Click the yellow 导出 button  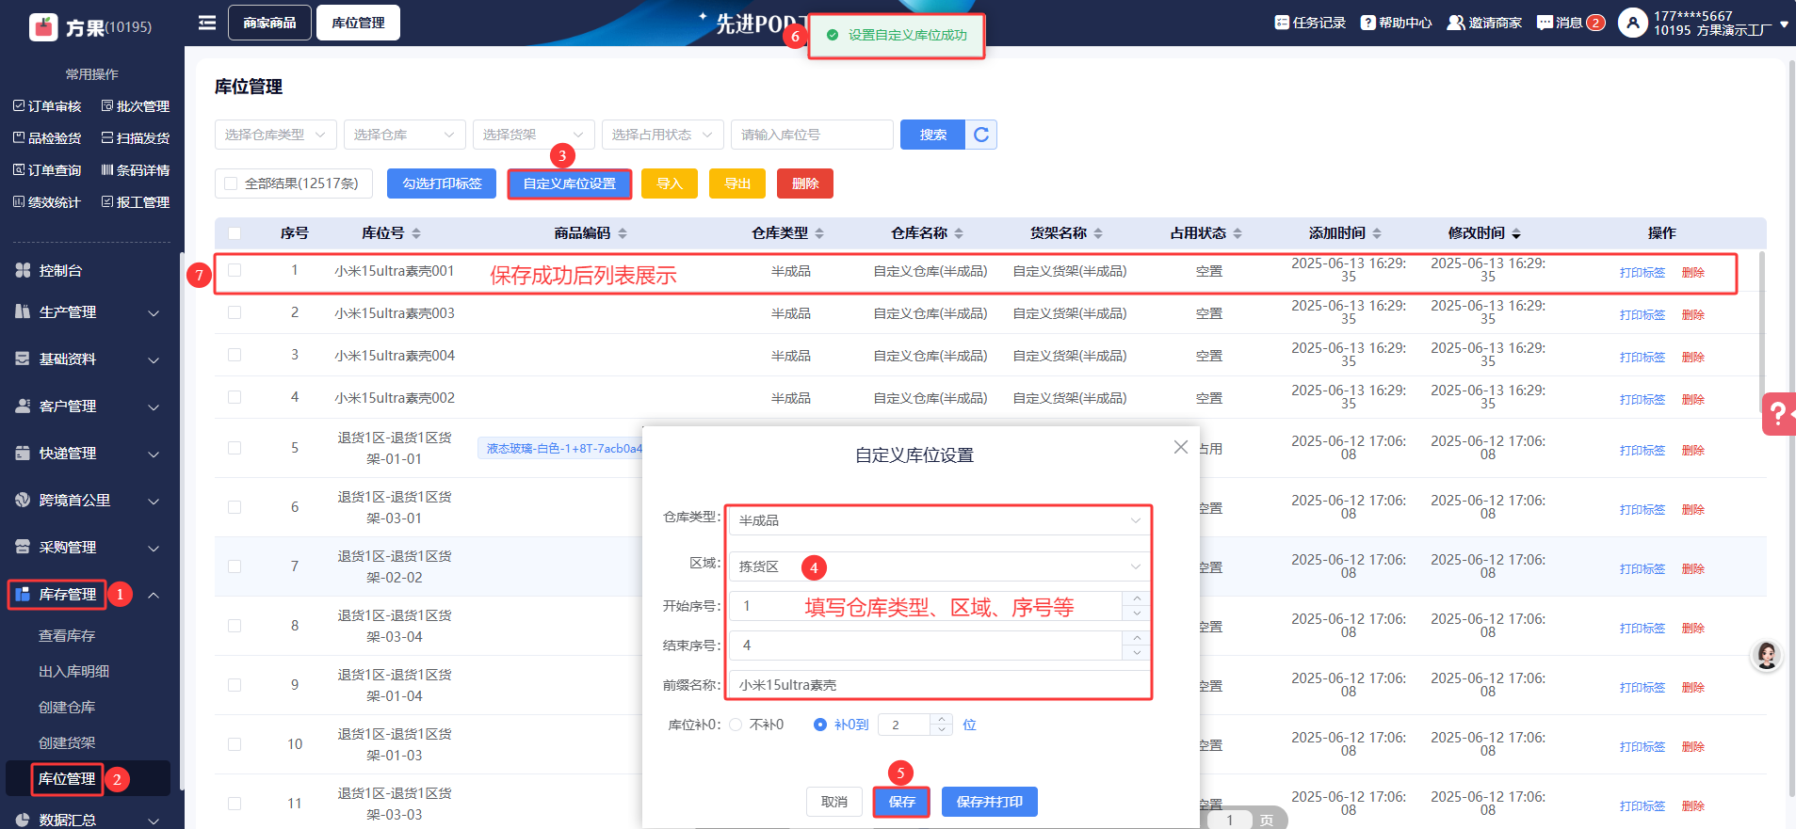click(737, 183)
